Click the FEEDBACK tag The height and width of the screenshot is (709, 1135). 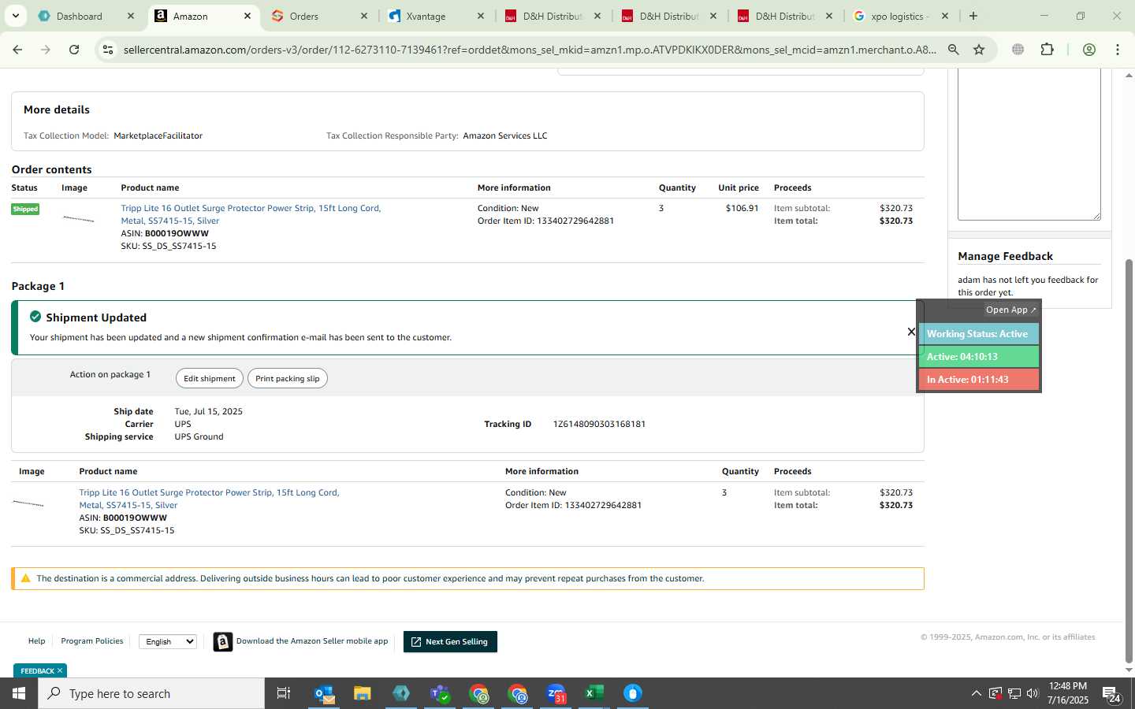[x=37, y=671]
